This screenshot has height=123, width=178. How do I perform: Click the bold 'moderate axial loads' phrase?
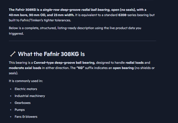(x=25, y=68)
